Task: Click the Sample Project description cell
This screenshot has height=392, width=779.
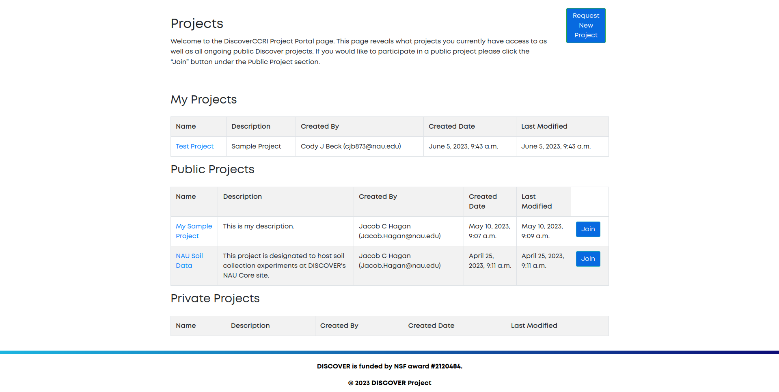Action: click(261, 146)
